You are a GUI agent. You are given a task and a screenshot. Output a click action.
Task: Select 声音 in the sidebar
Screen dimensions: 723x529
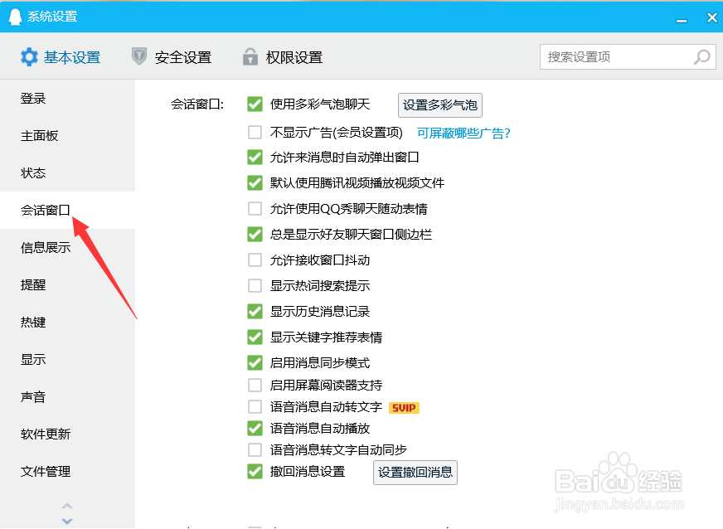[x=67, y=396]
